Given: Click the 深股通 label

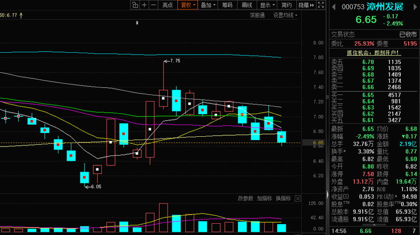Looking at the screenshot, I should (x=257, y=16).
